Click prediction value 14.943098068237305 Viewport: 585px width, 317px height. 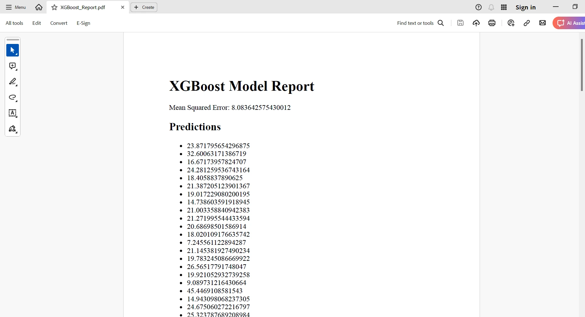(218, 299)
